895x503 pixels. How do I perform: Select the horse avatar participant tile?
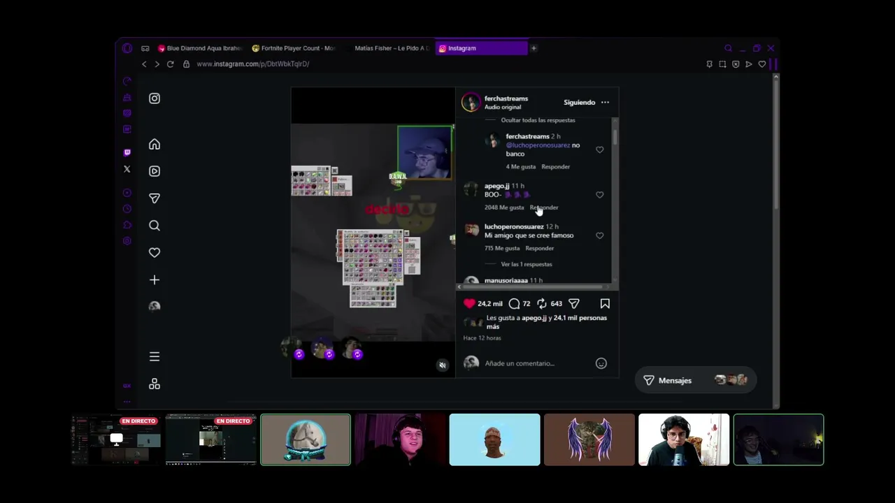pyautogui.click(x=306, y=439)
